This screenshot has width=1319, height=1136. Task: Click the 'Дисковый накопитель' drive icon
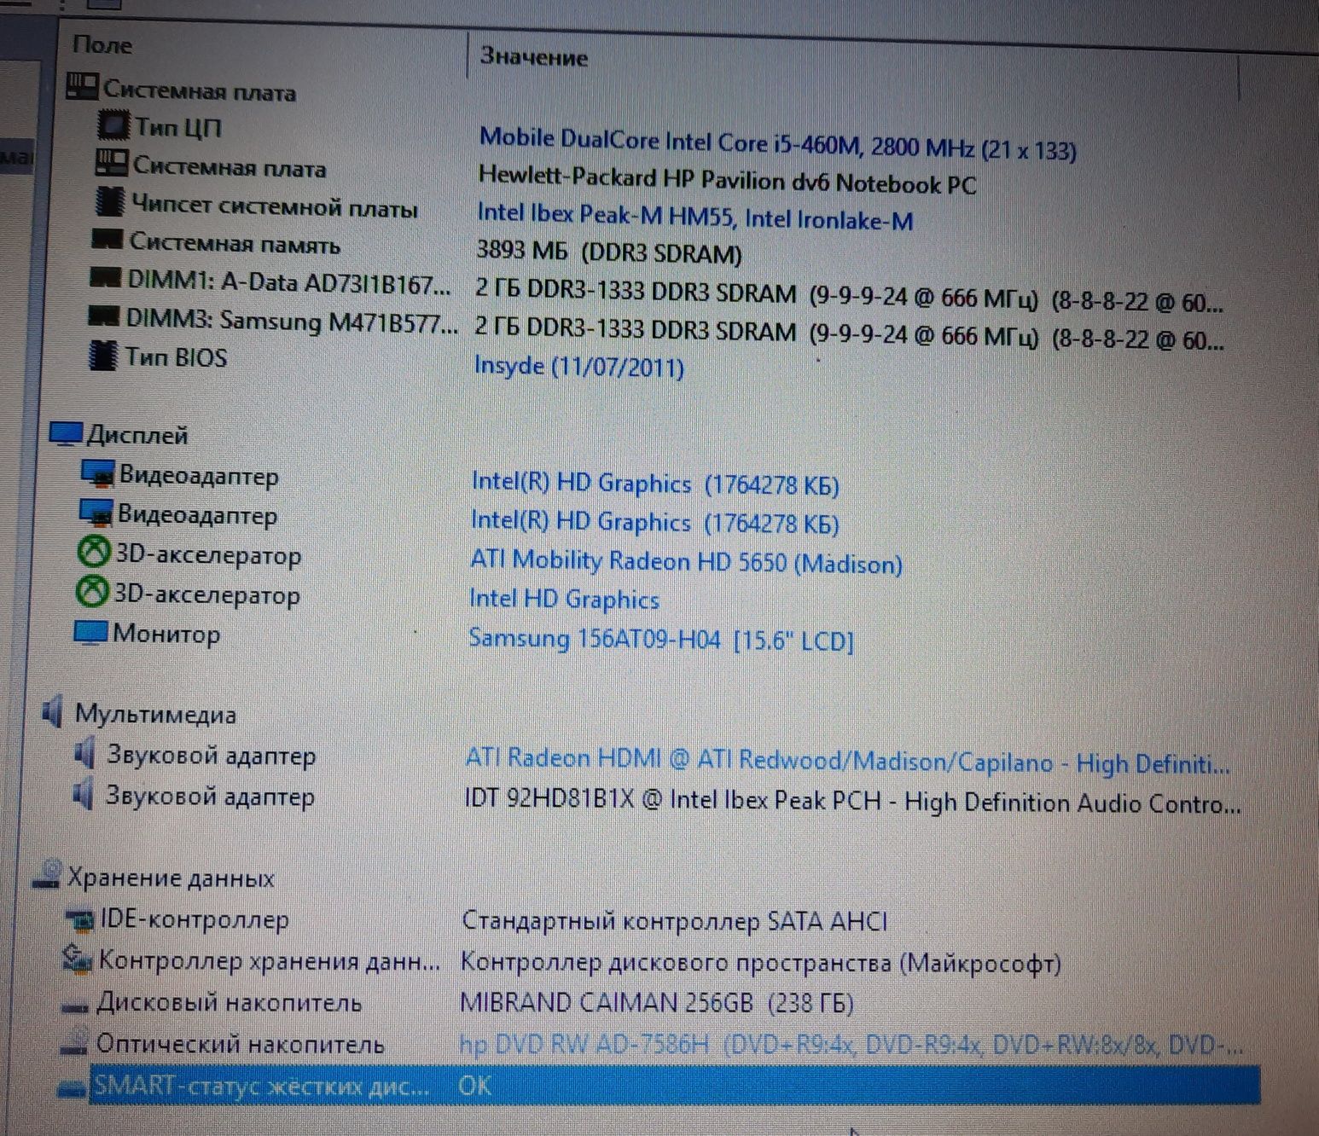76,1006
